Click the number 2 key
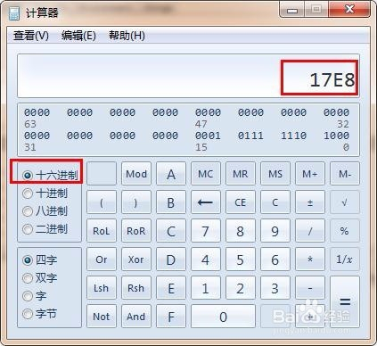The width and height of the screenshot is (377, 346). click(241, 288)
